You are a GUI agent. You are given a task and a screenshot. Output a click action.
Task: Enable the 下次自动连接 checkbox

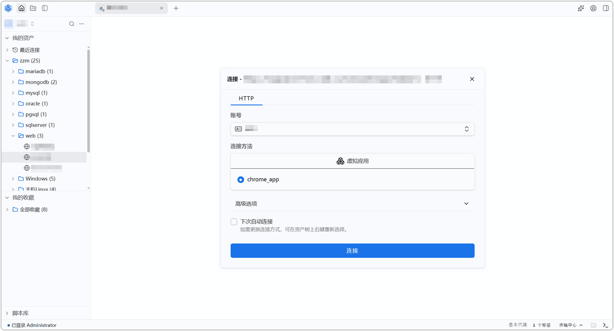coord(234,222)
